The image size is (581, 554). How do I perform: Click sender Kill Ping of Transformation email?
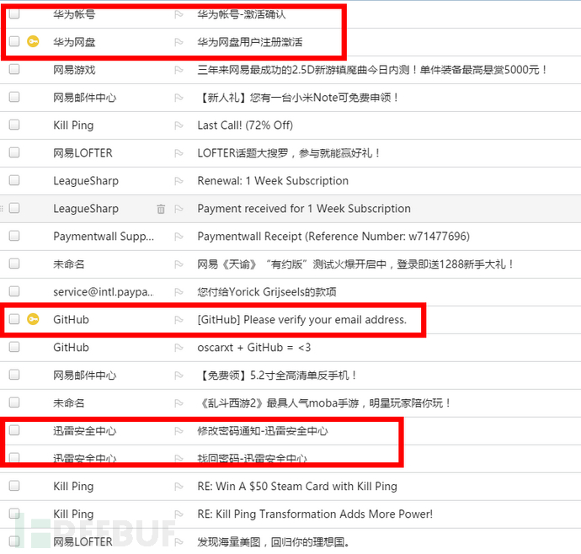(73, 514)
